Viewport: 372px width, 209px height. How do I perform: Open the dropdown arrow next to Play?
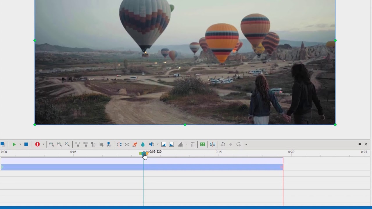(20, 144)
